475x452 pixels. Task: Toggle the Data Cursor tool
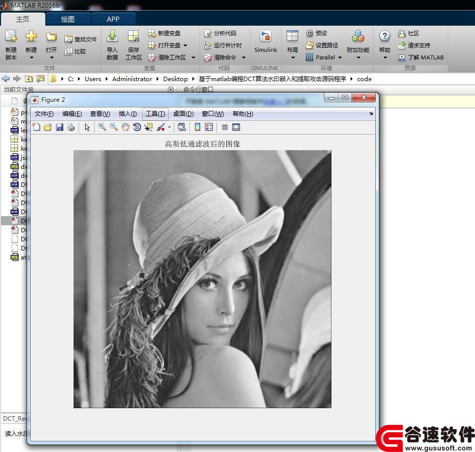pos(149,127)
